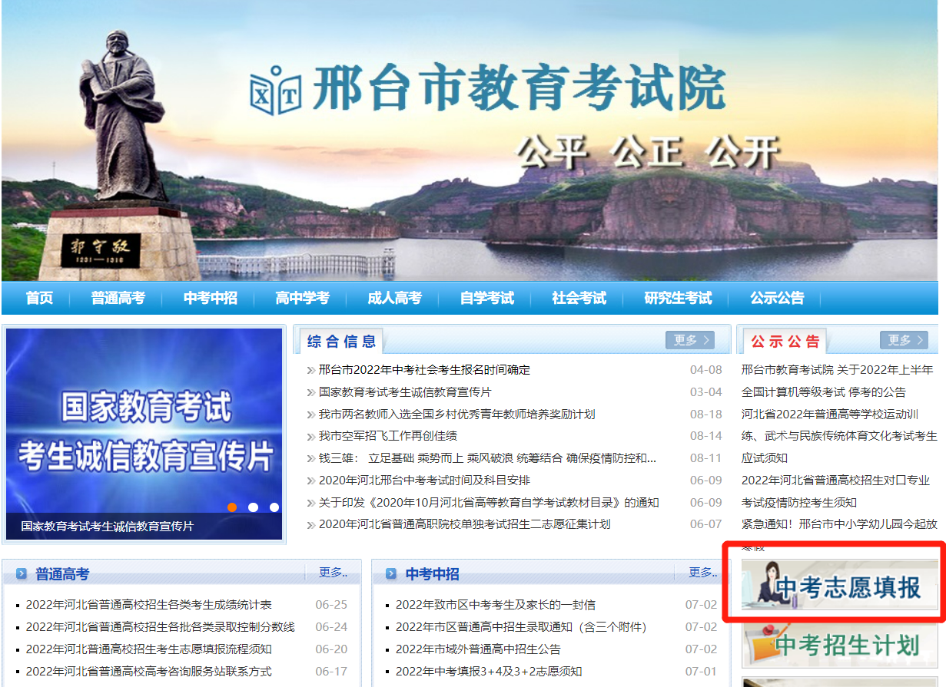Click blue arrow icon beside 中考中招 heading

391,573
